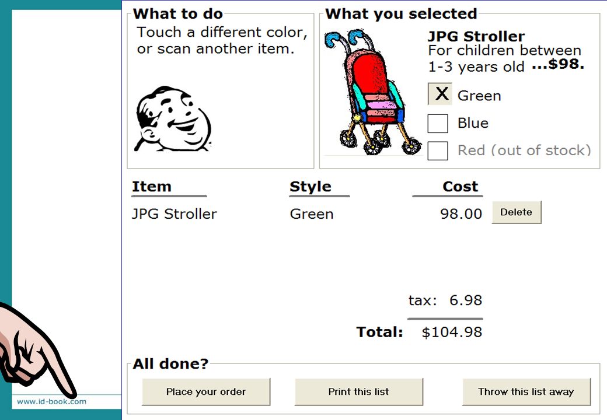Delete the JPG Stroller item
The image size is (607, 420).
(517, 212)
